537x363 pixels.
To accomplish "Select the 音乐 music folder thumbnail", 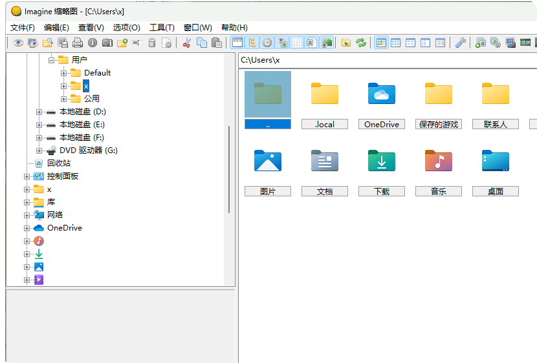I will pos(439,160).
